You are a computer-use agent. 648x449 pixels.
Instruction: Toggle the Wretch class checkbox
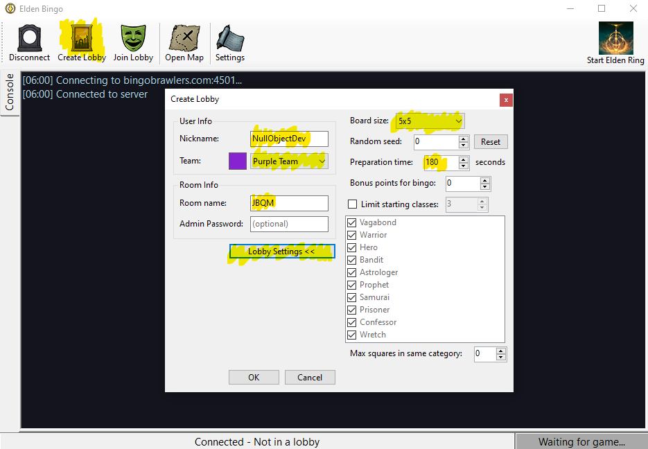tap(352, 335)
